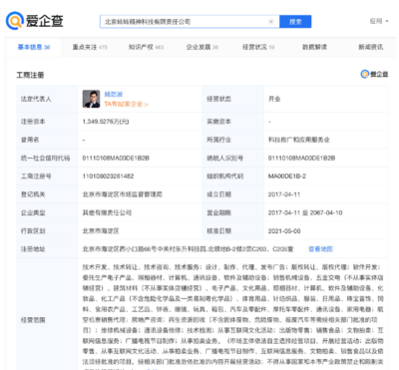Select the registration number 110108023261482
The height and width of the screenshot is (370, 399).
tap(108, 177)
